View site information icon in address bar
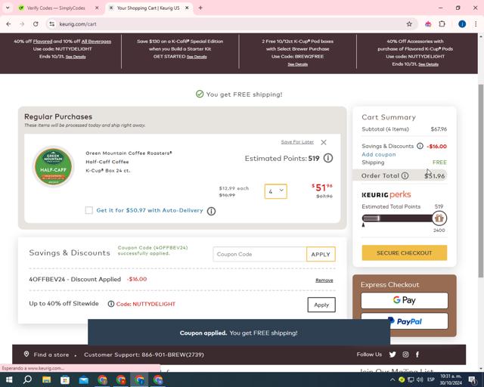The width and height of the screenshot is (484, 387). [52, 24]
